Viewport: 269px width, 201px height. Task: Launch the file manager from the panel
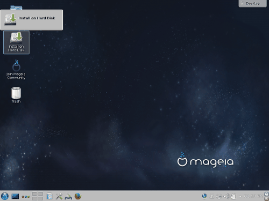(x=49, y=196)
